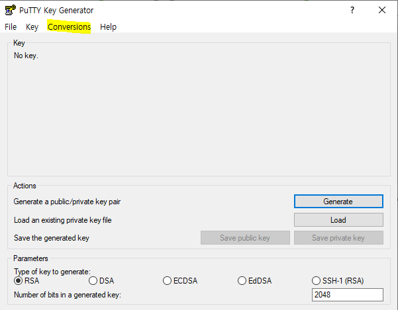
Task: Select the ECDSA key type
Action: pos(180,281)
